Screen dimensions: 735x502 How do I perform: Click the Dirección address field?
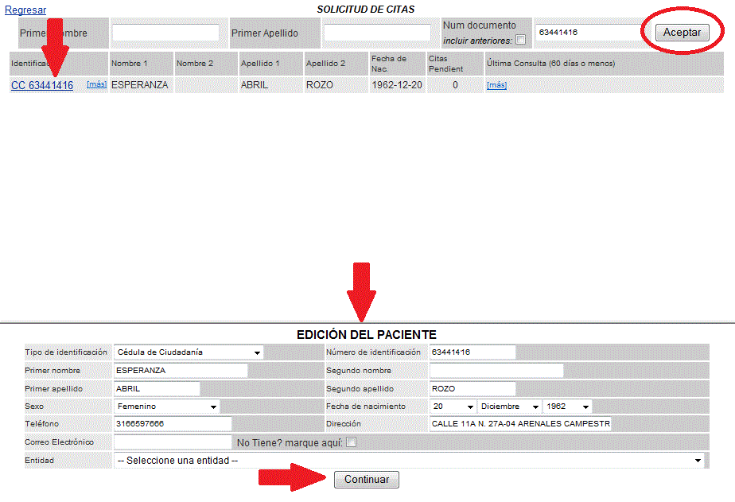[x=520, y=424]
